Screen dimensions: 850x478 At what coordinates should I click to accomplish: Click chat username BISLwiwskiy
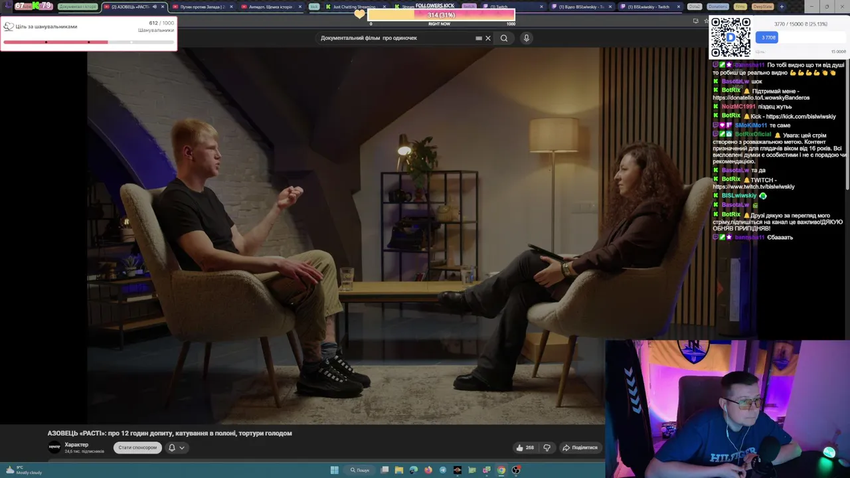click(739, 195)
